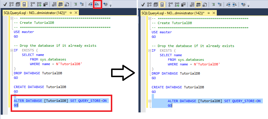Open toolbar overflow arrow in left toolbar
The height and width of the screenshot is (119, 268).
point(111,6)
